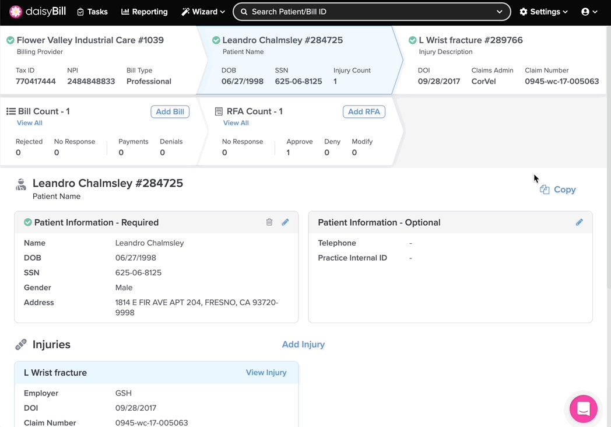This screenshot has width=611, height=427.
Task: Open the search bar dropdown chevron
Action: point(499,12)
